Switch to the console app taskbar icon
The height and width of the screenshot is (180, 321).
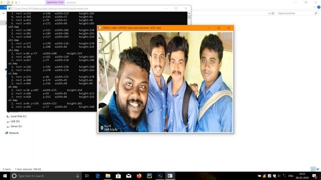point(159,175)
